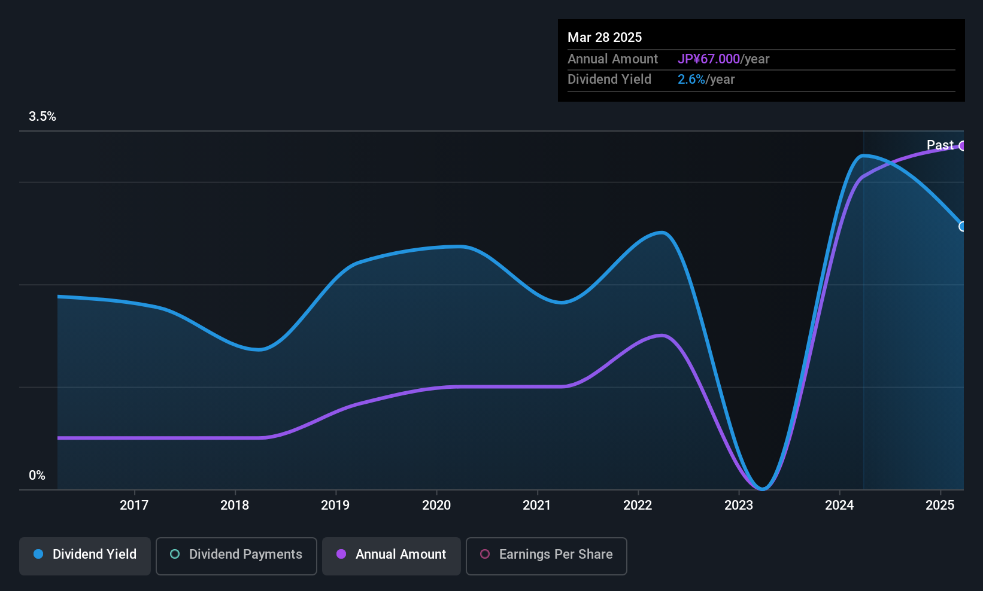Click the 2023 x-axis label
Viewport: 983px width, 591px height.
click(739, 505)
